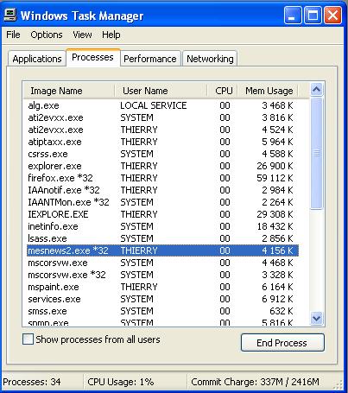The width and height of the screenshot is (348, 393).
Task: Select the lsass.exe process
Action: (x=162, y=238)
